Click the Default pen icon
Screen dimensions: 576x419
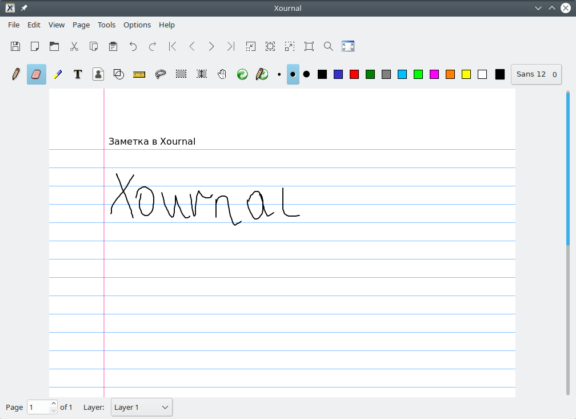pos(262,74)
